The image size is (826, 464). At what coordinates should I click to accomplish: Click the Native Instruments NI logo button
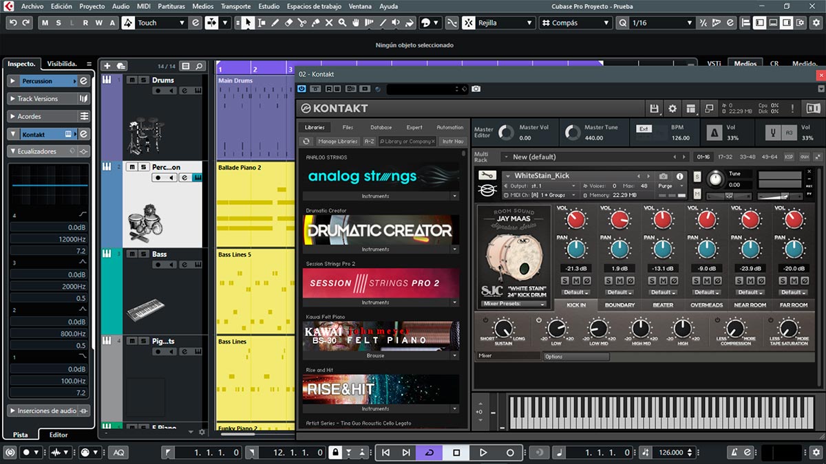[x=813, y=109]
